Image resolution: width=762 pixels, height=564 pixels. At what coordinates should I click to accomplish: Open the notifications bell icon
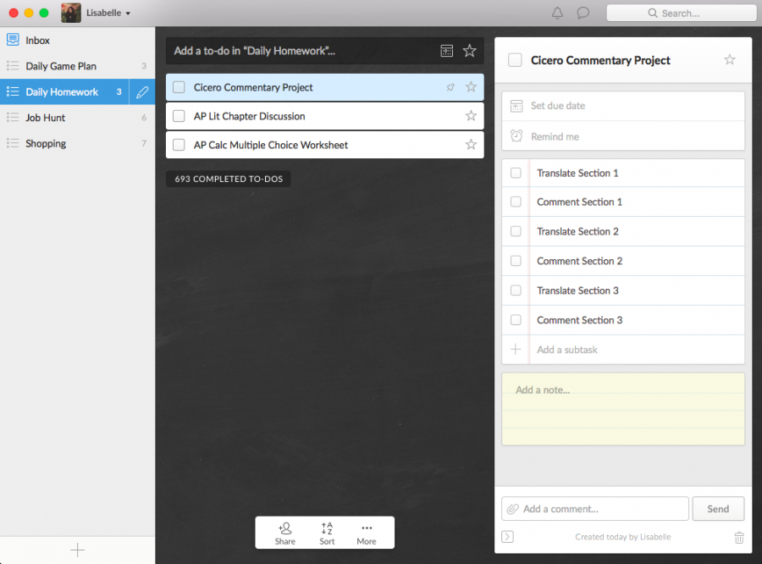[x=557, y=14]
